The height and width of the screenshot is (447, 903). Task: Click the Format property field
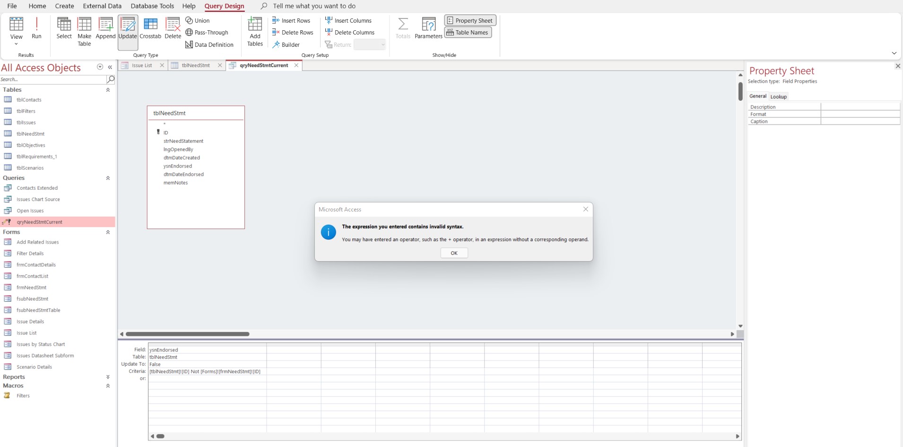coord(860,114)
